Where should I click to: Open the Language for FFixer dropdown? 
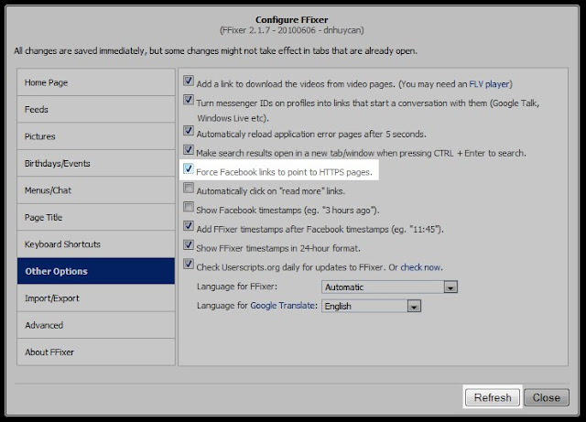(x=389, y=287)
